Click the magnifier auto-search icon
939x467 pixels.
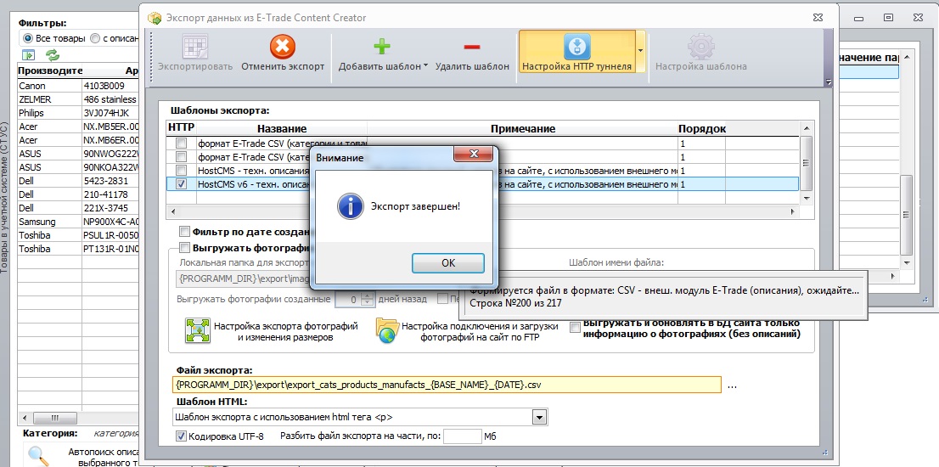pyautogui.click(x=40, y=456)
